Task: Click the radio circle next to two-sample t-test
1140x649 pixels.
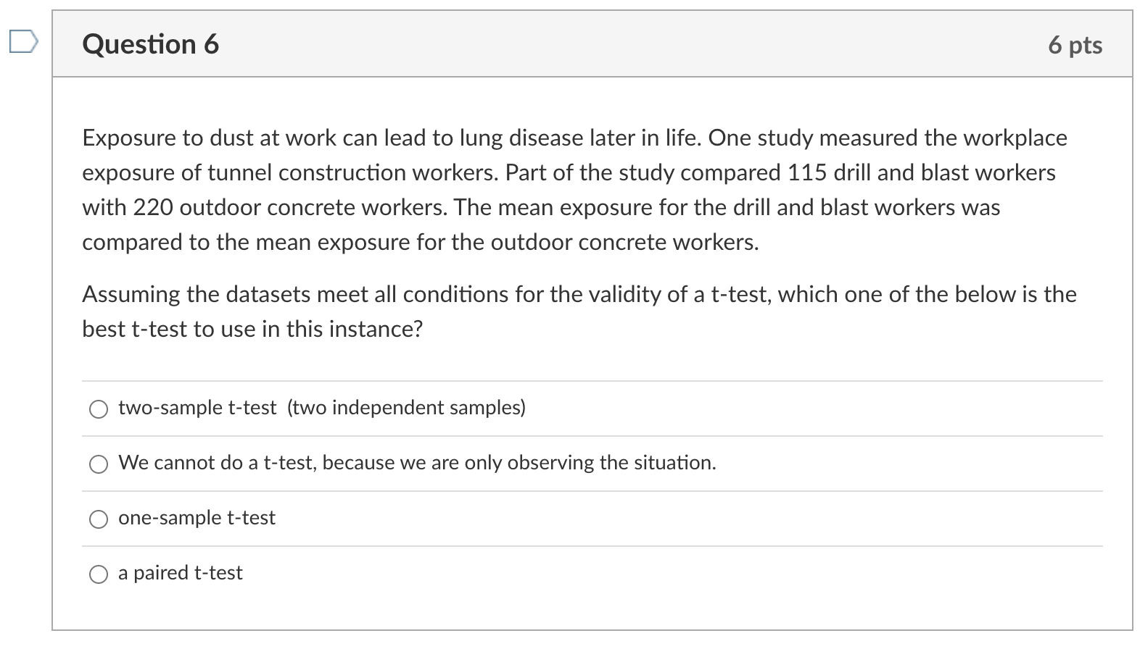Action: [x=99, y=409]
